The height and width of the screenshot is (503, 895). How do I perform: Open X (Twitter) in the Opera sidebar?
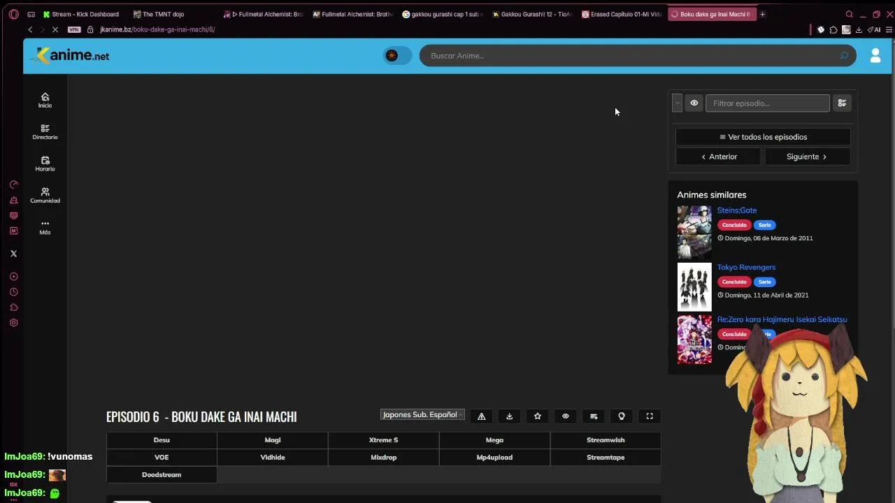(13, 254)
